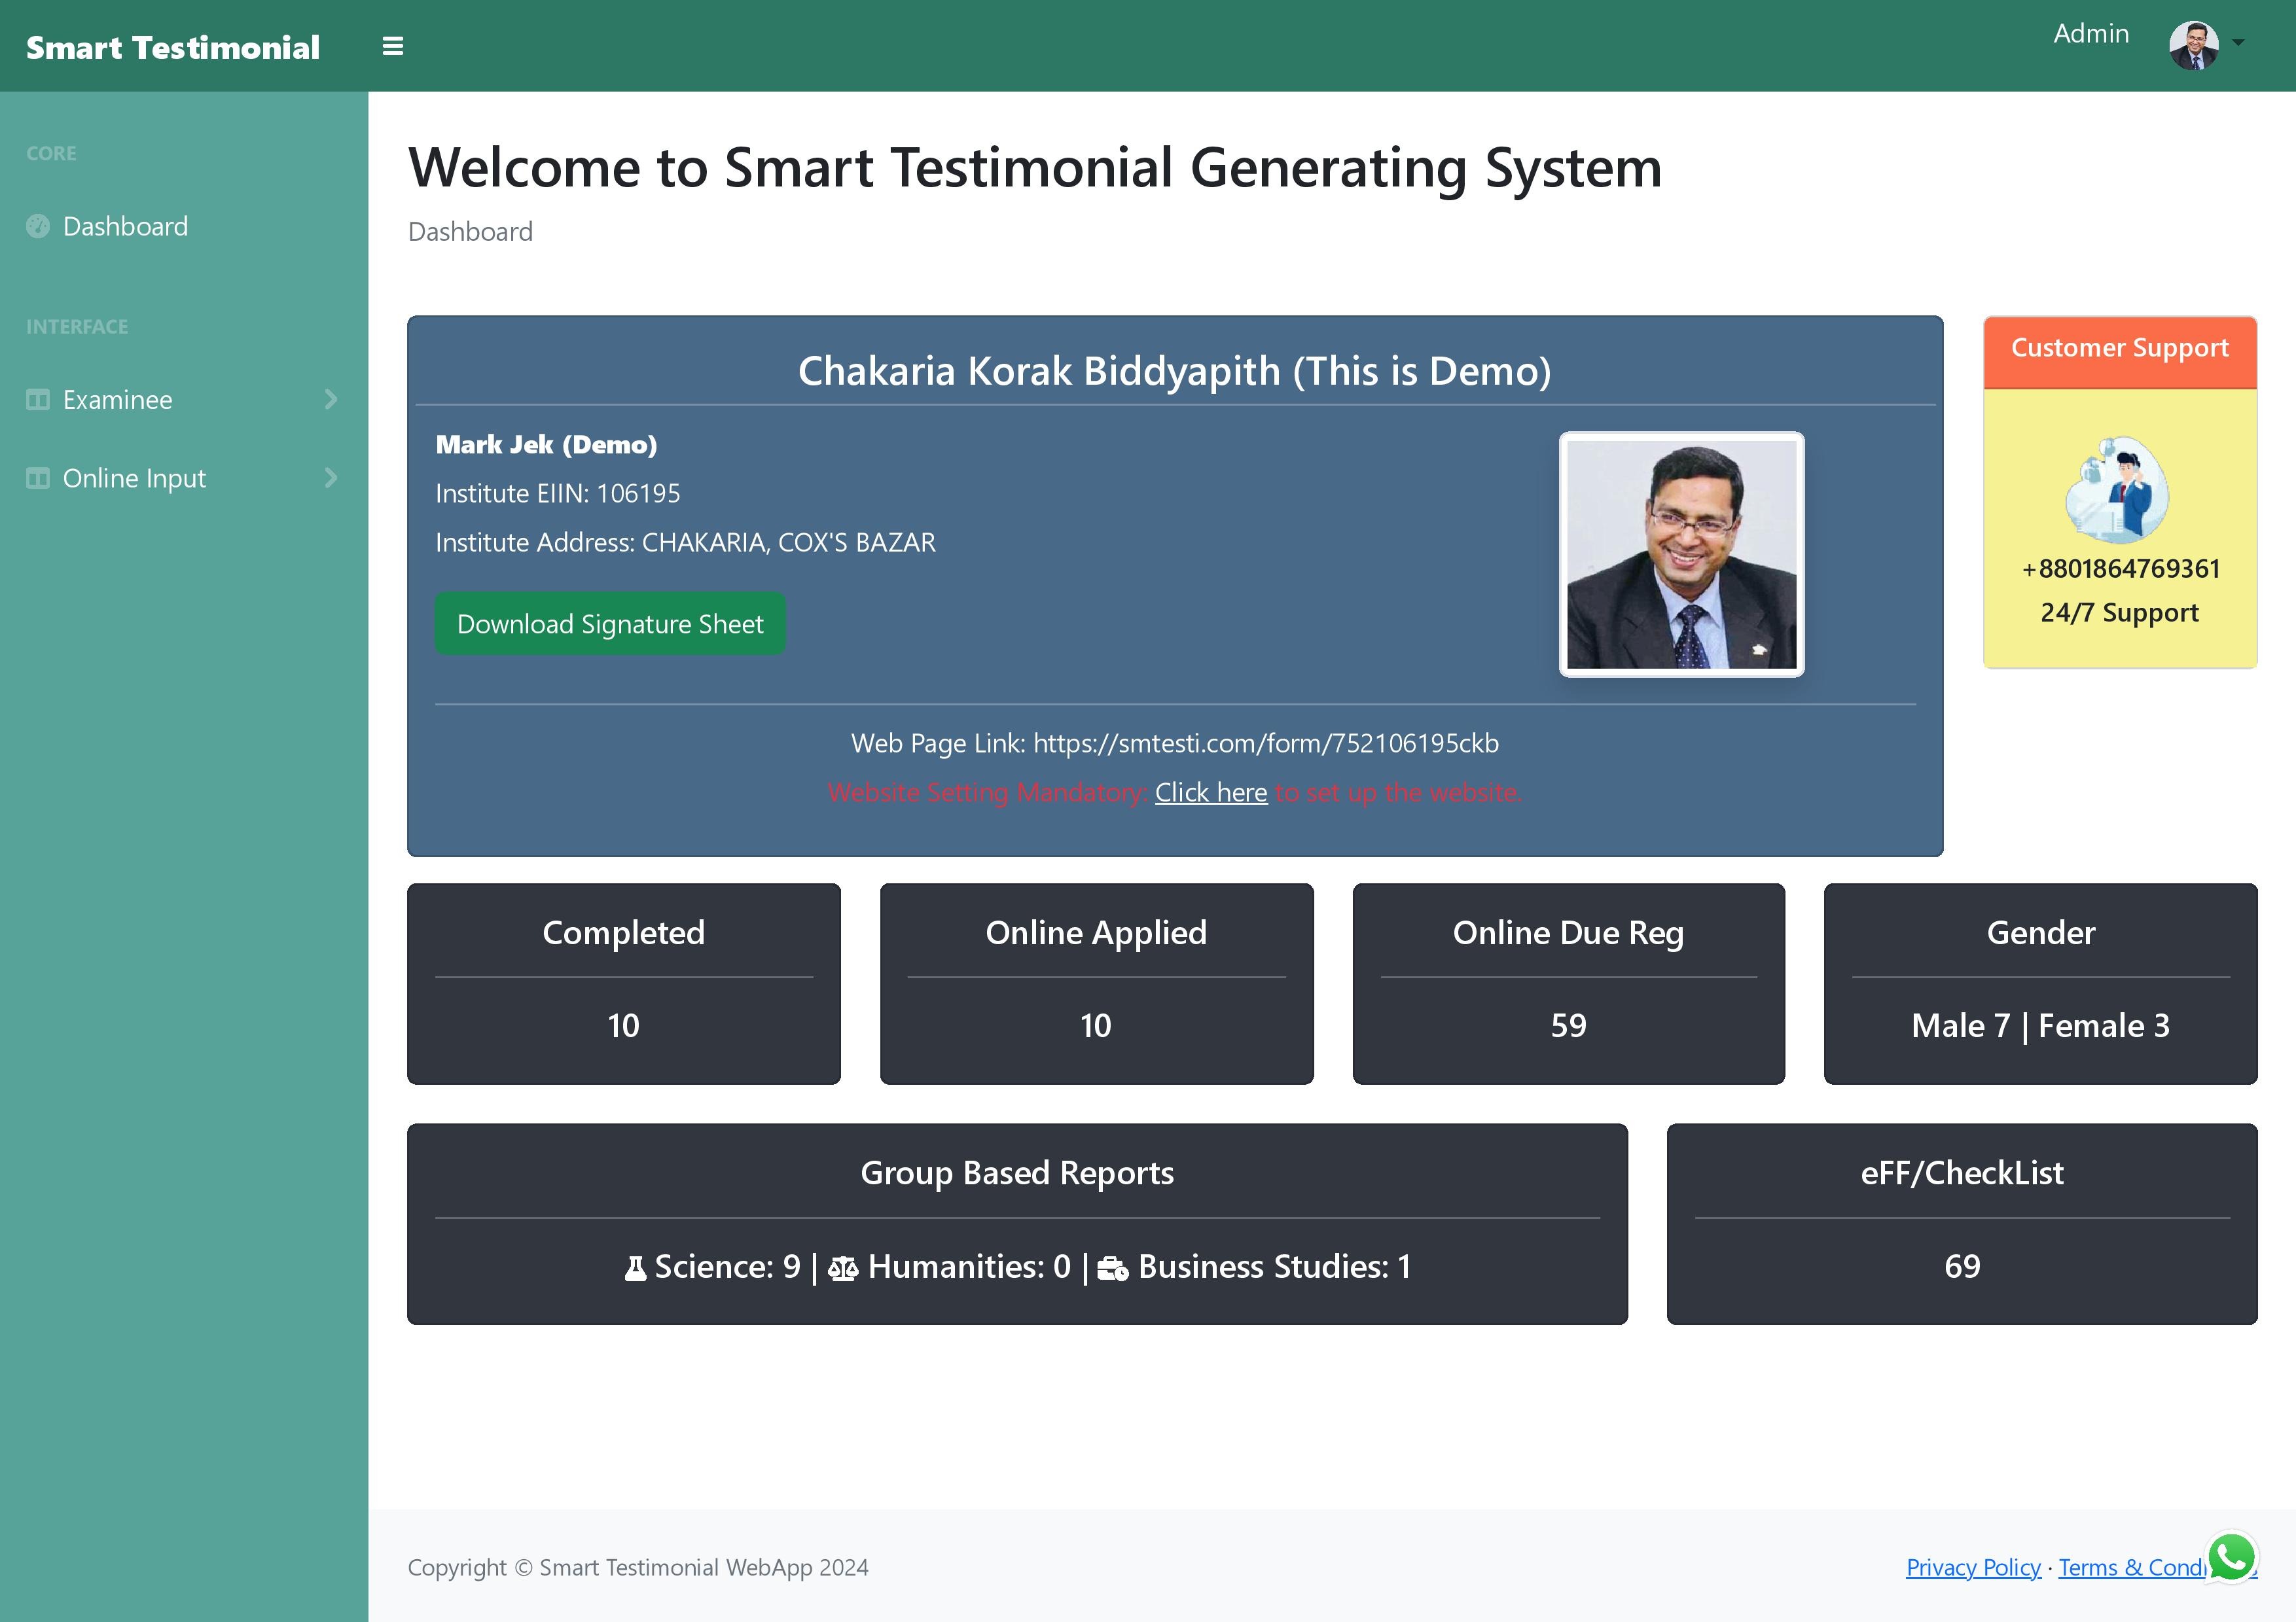Click the Science flask icon
The height and width of the screenshot is (1622, 2296).
click(635, 1268)
